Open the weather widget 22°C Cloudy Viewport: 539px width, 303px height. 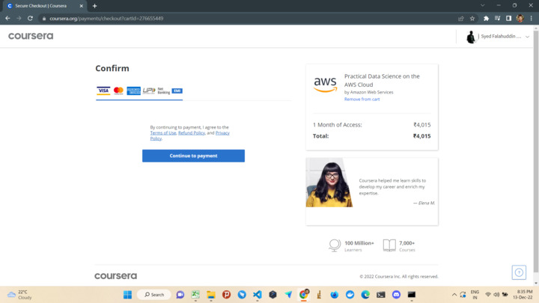tap(20, 295)
